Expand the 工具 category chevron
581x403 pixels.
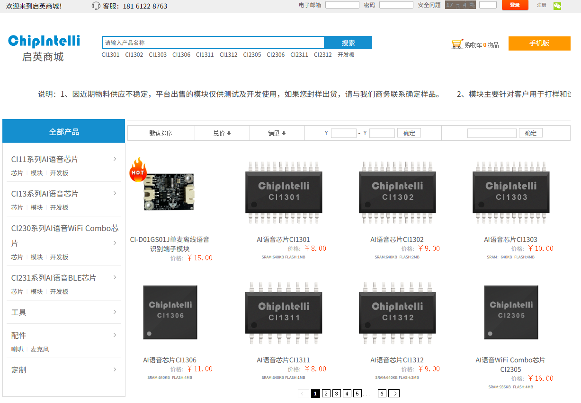pos(115,312)
